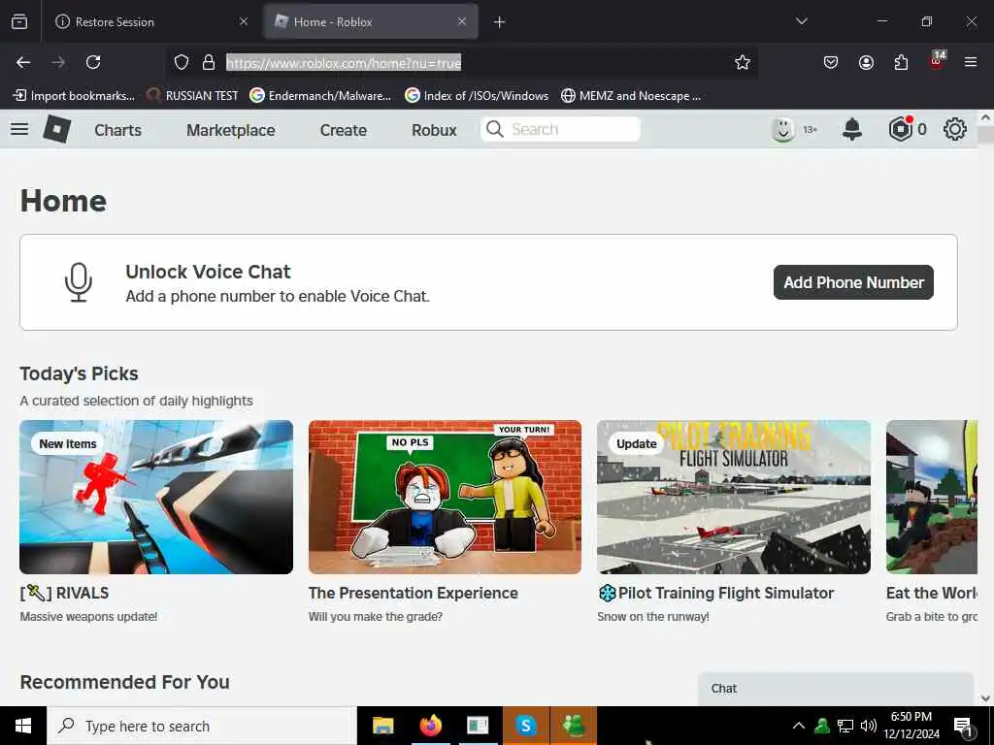Click the page scrollbar up arrow
Image resolution: width=994 pixels, height=745 pixels.
pos(985,117)
